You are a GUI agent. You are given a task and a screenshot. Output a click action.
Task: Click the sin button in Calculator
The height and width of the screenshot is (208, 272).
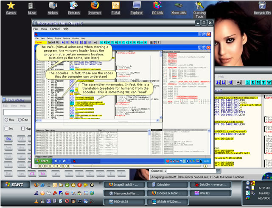pyautogui.click(x=22, y=156)
